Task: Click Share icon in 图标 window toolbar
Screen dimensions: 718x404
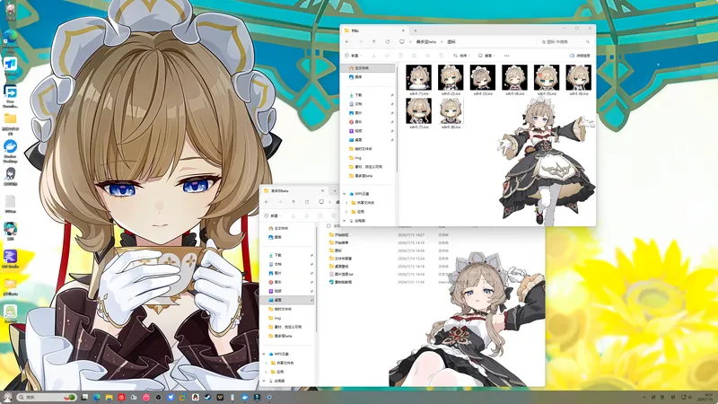Action: 427,56
